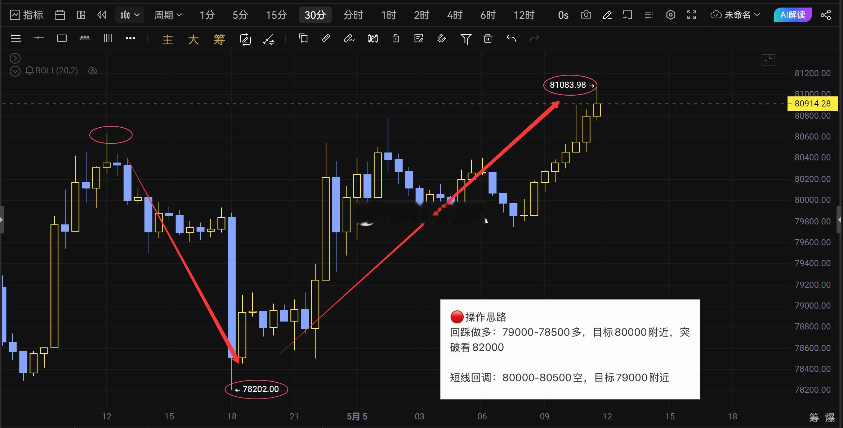Select the ruler measure tool
The image size is (843, 428).
[326, 38]
